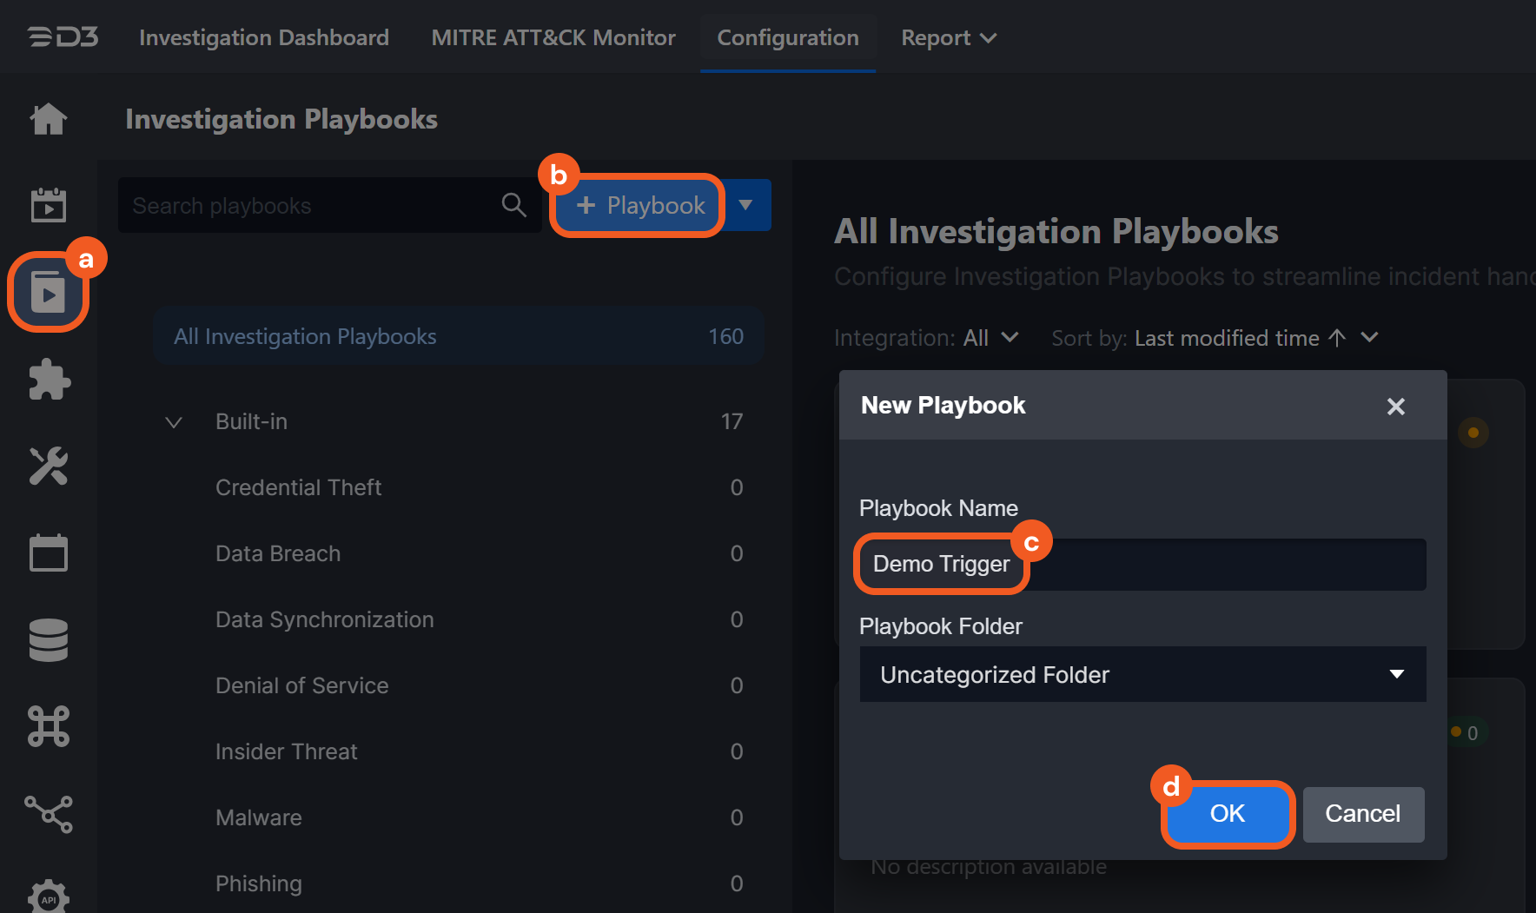The height and width of the screenshot is (913, 1536).
Task: Open Investigation Playbooks sidebar icon
Action: tap(49, 293)
